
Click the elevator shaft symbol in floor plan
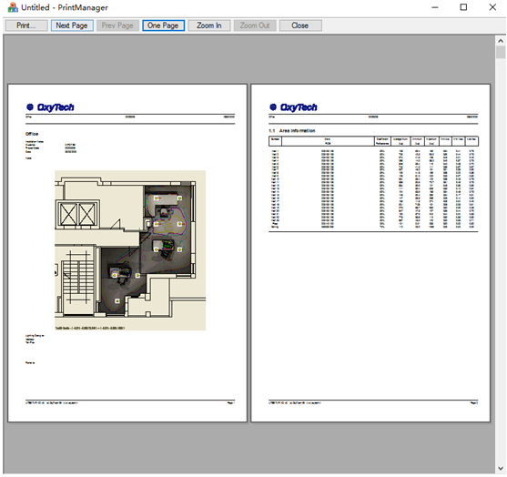pyautogui.click(x=77, y=215)
